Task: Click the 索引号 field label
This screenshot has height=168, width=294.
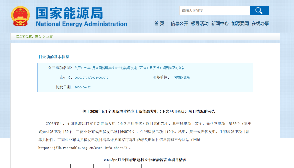Action: coord(66,78)
